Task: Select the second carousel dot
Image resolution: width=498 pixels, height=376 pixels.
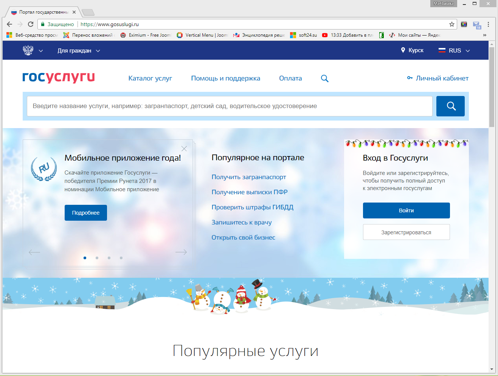Action: click(x=97, y=258)
